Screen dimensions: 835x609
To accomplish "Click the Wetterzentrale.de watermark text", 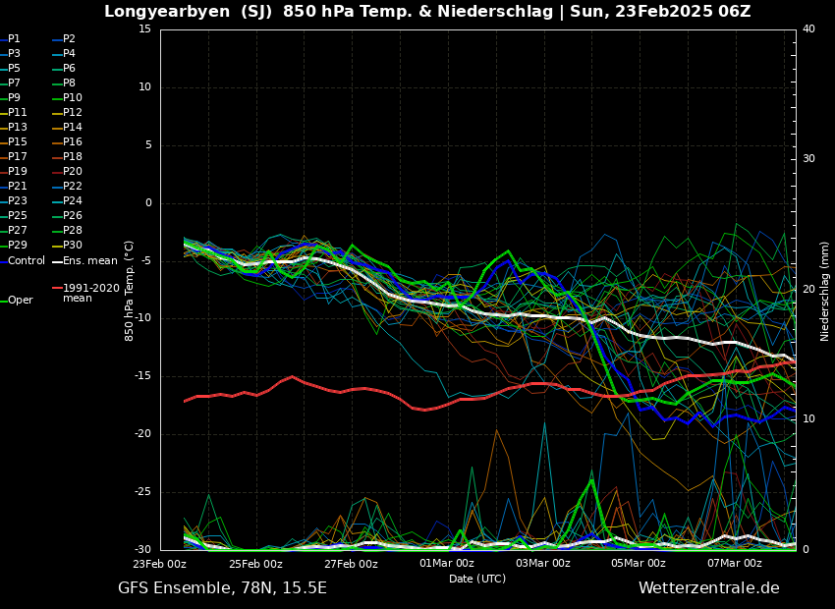I will pos(708,588).
